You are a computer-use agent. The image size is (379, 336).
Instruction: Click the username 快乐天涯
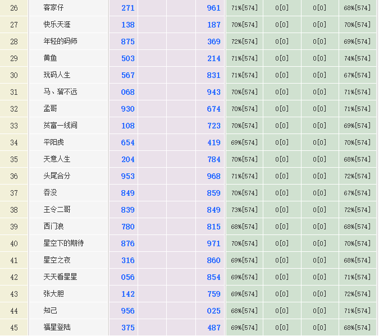point(57,25)
